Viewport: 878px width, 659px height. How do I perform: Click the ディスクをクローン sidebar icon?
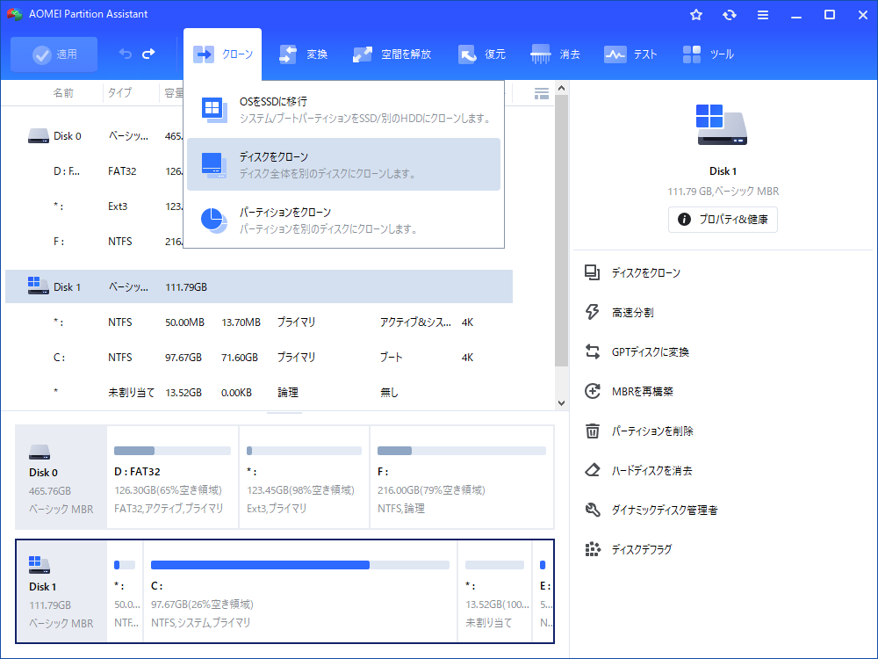pyautogui.click(x=592, y=273)
